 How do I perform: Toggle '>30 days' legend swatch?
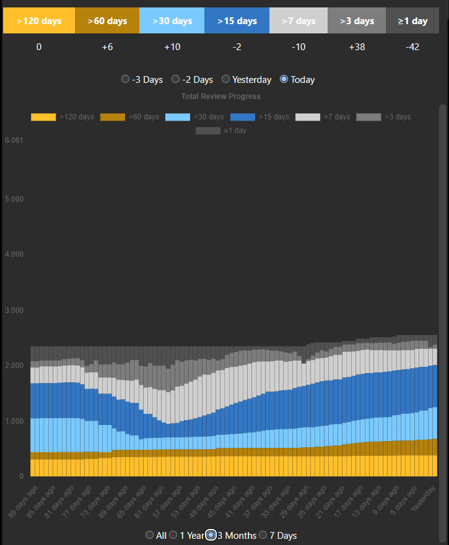(x=178, y=117)
